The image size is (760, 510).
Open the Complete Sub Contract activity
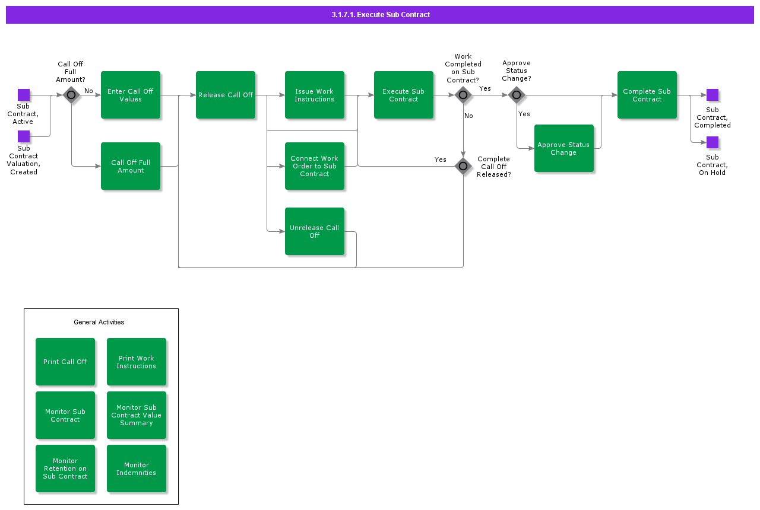click(x=647, y=95)
